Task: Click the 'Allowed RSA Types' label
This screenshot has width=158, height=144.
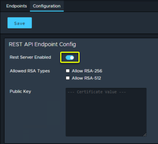Action: coord(30,71)
